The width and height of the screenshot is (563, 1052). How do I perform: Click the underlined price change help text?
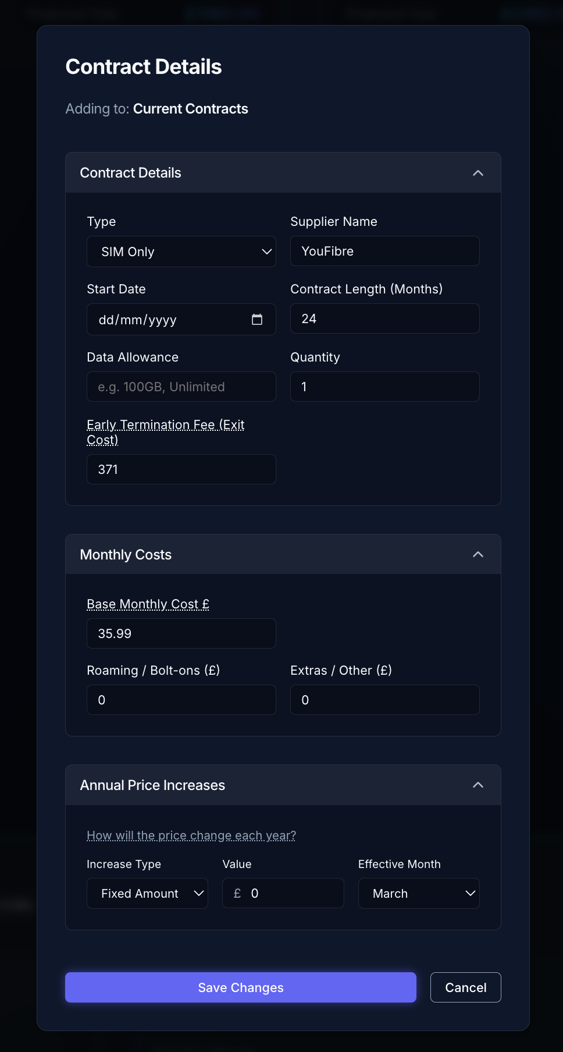pos(191,835)
